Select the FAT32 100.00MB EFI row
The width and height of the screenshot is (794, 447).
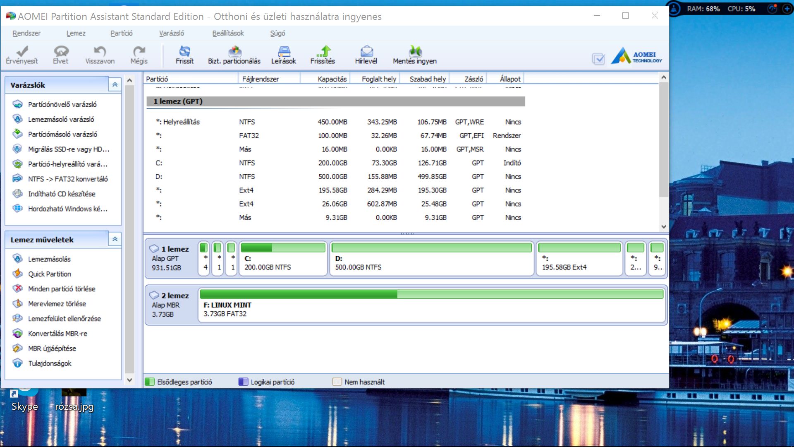[x=336, y=136]
